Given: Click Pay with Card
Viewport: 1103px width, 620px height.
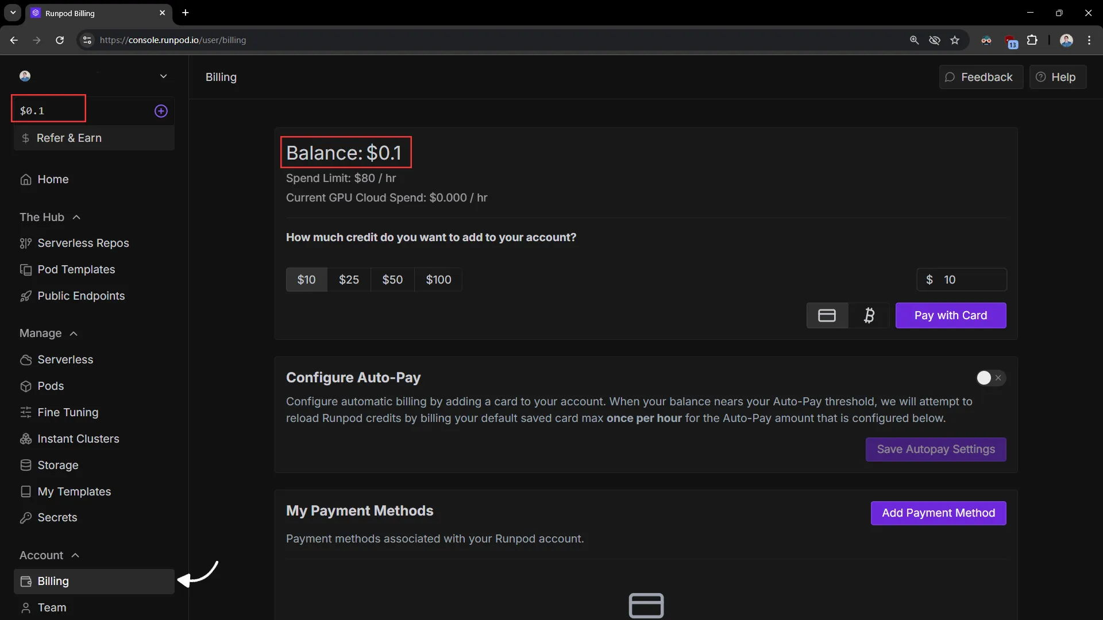Looking at the screenshot, I should 951,315.
